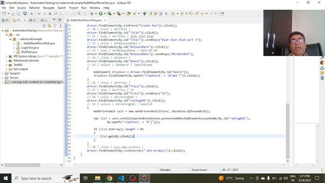The height and width of the screenshot is (183, 325).
Task: Click the Task View taskbar icon
Action: pos(85,178)
